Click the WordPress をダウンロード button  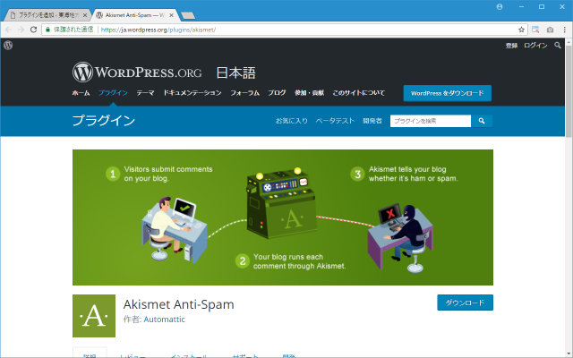(447, 93)
